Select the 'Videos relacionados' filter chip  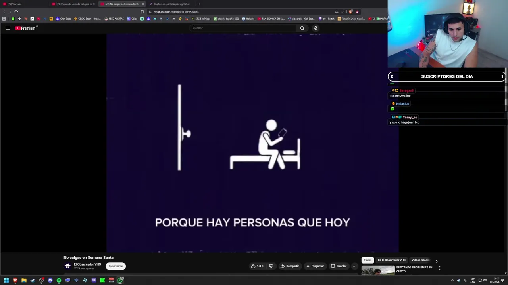click(420, 260)
